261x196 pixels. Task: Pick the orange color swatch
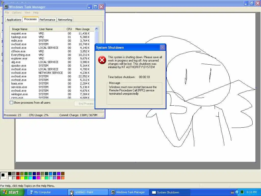(63, 178)
